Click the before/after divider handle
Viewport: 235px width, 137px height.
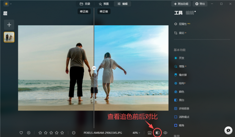(x=94, y=68)
